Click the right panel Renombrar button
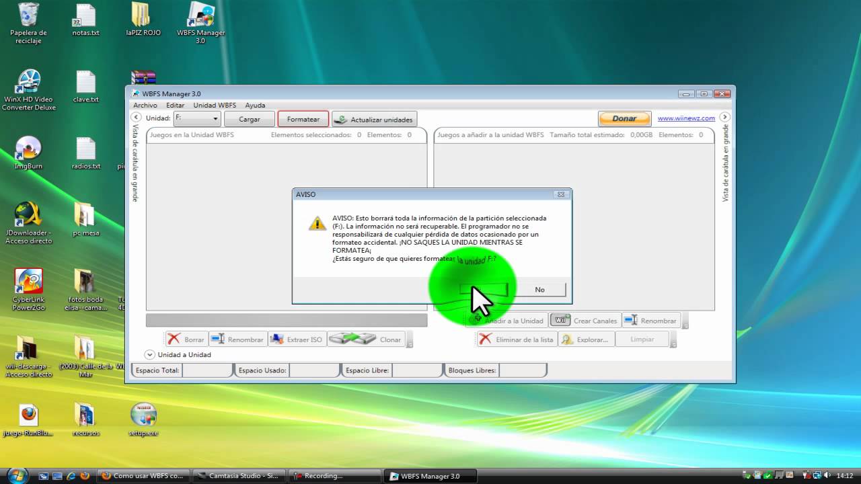The image size is (861, 484). (651, 321)
